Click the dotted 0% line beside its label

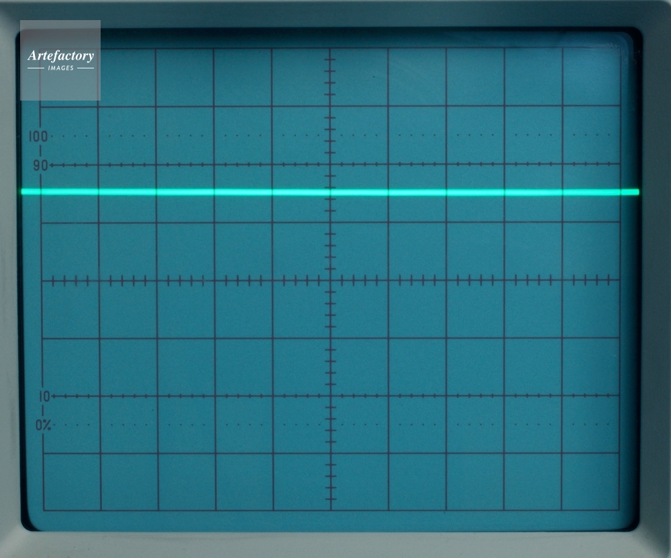pyautogui.click(x=67, y=425)
